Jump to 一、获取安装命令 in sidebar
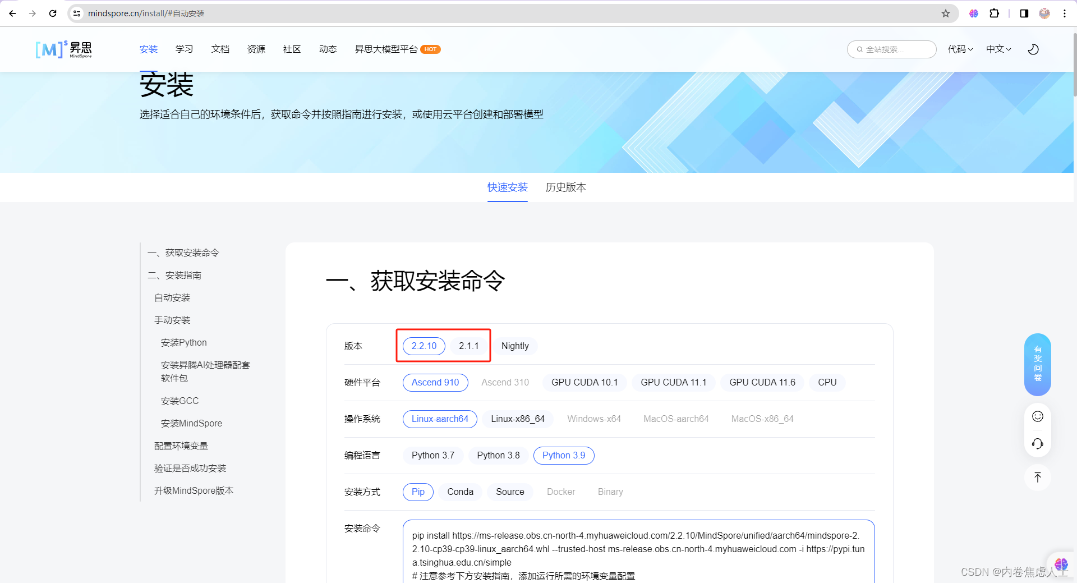The image size is (1077, 583). click(183, 253)
